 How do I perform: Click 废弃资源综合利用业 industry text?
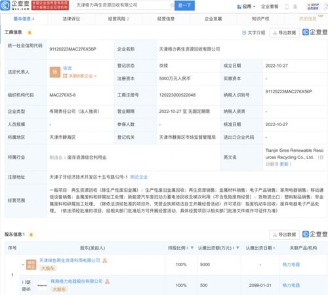coord(87,157)
